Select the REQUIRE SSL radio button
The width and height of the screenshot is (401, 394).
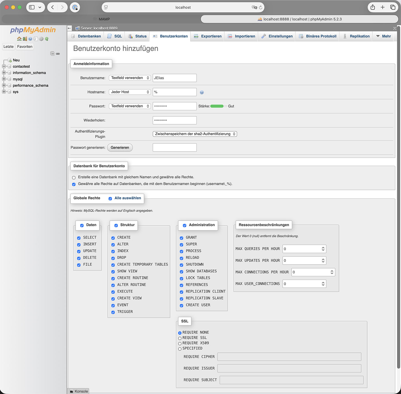click(180, 338)
